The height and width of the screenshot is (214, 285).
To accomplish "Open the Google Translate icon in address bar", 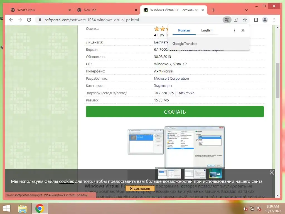I will (227, 20).
